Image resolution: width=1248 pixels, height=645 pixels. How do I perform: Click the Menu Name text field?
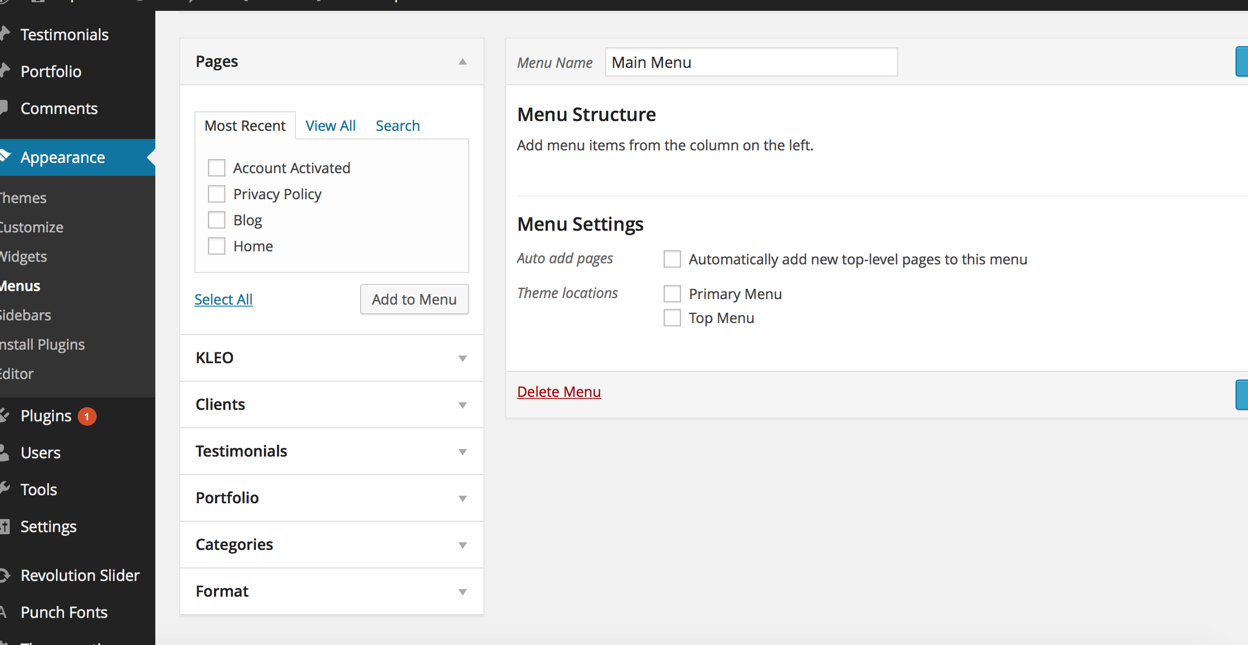coord(751,62)
